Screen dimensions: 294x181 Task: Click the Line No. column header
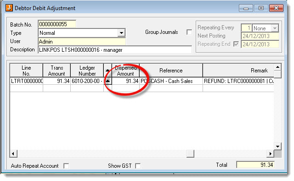point(26,71)
